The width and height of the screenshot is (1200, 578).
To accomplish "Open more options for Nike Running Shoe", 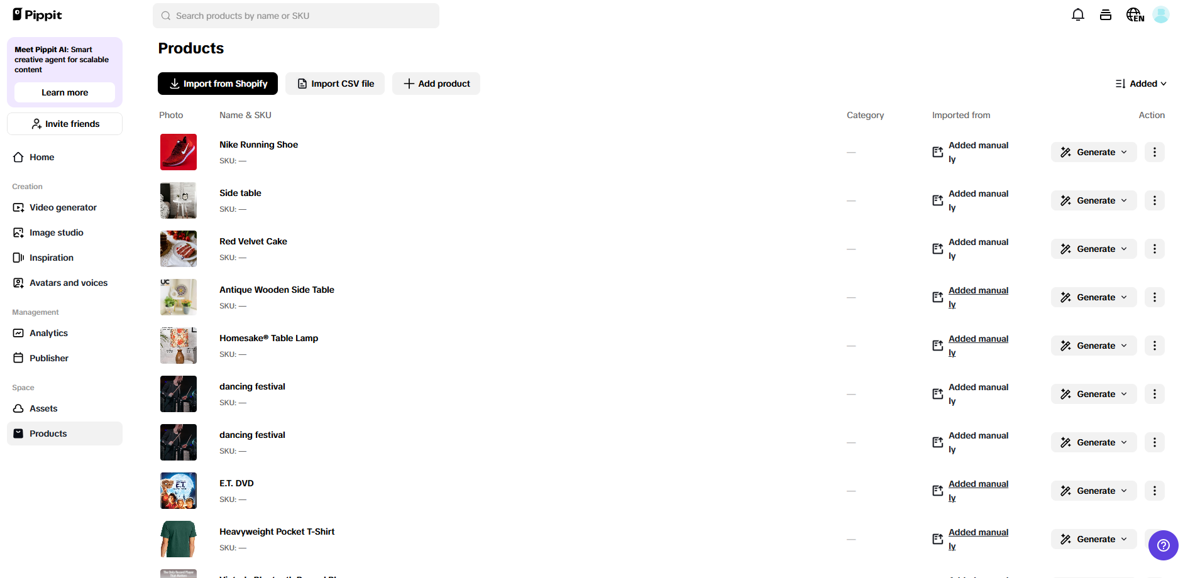I will click(1155, 152).
